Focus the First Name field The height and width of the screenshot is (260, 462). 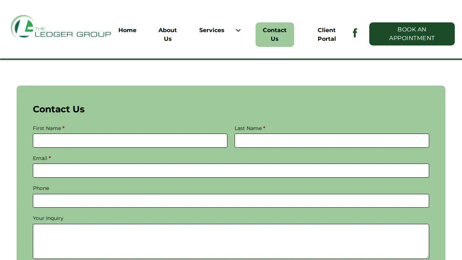[x=130, y=141]
